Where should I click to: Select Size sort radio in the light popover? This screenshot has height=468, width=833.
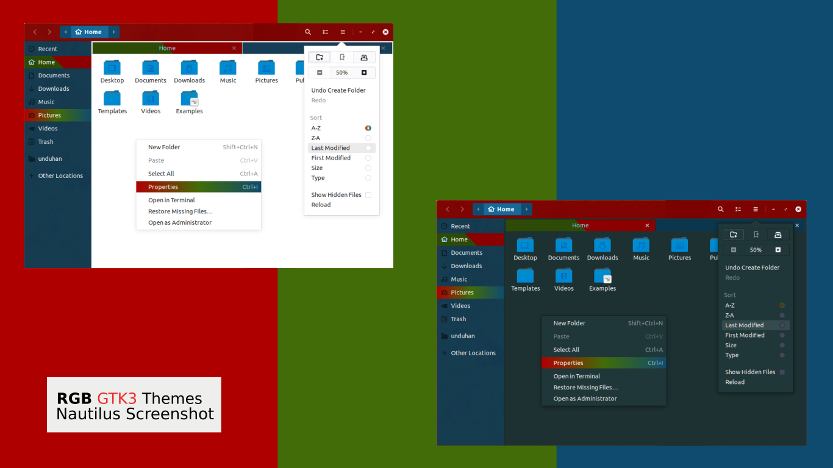[368, 168]
